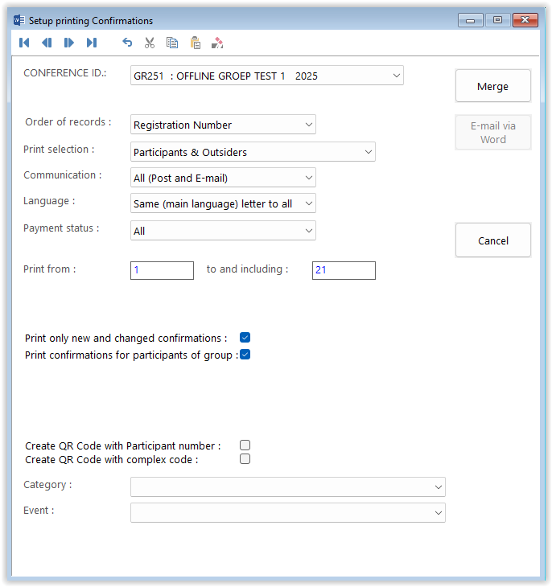The height and width of the screenshot is (587, 552).
Task: Click the 'to and including' field
Action: [344, 270]
